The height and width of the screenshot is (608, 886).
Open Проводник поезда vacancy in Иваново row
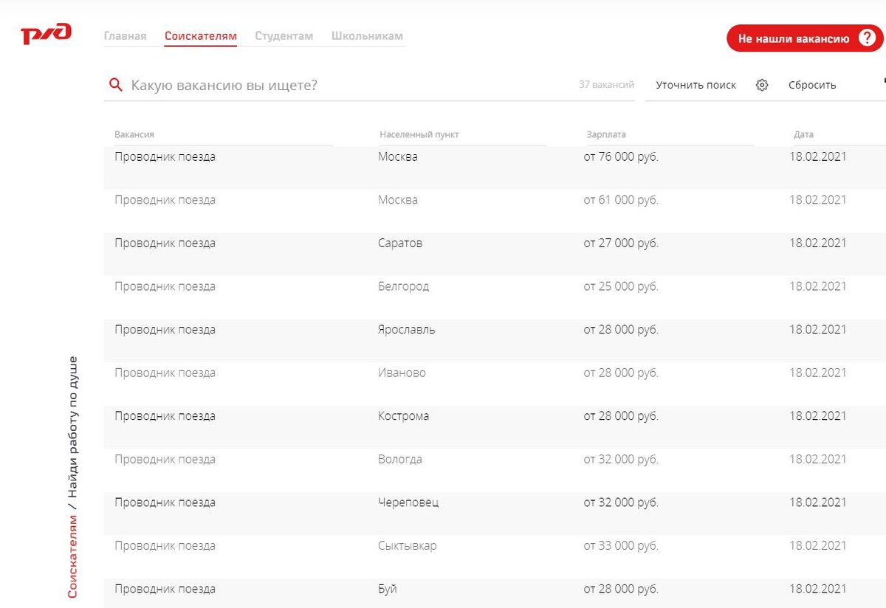[x=165, y=373]
